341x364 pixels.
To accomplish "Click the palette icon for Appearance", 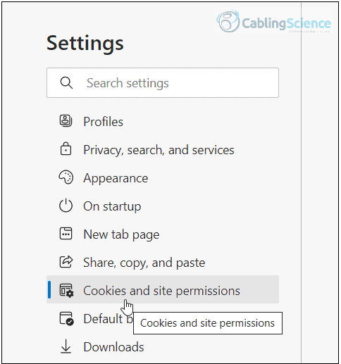I will click(66, 177).
